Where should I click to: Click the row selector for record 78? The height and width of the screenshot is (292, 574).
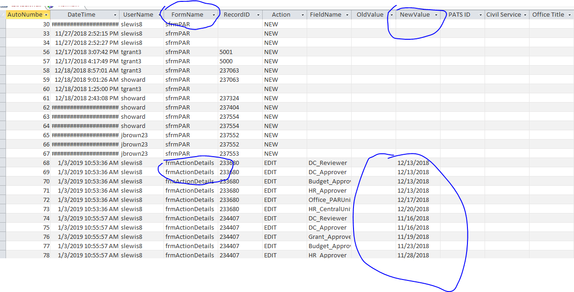point(3,255)
